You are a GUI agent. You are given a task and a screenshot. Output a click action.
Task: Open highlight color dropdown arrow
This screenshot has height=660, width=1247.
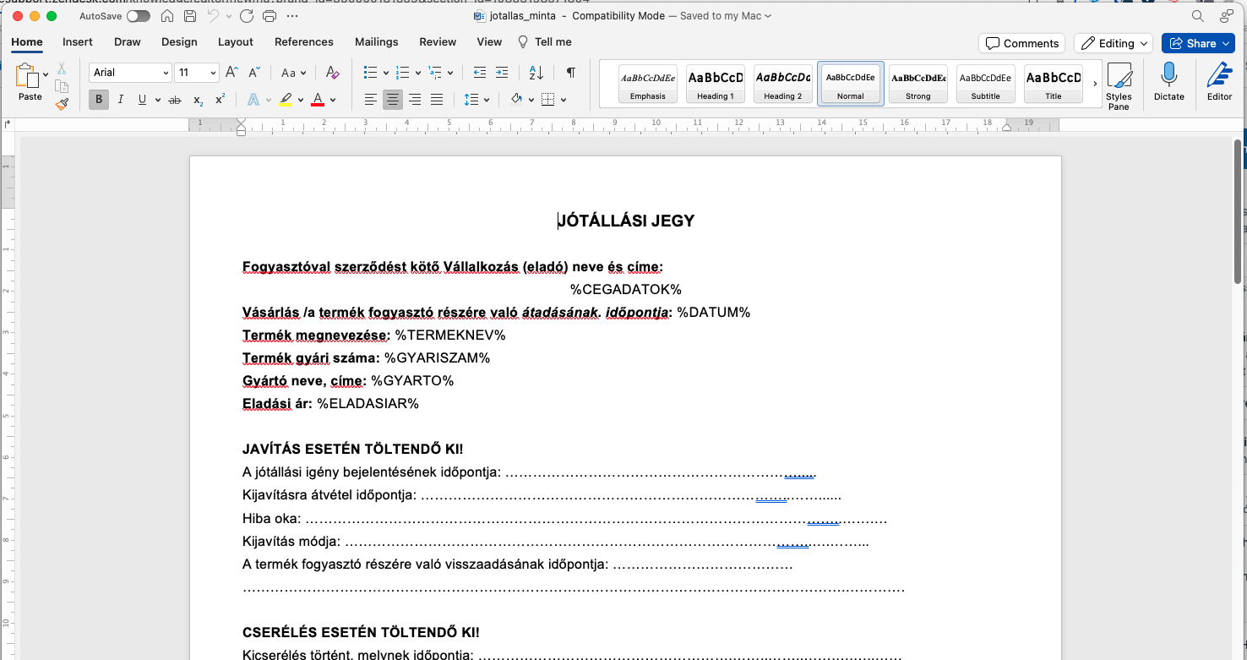coord(301,100)
